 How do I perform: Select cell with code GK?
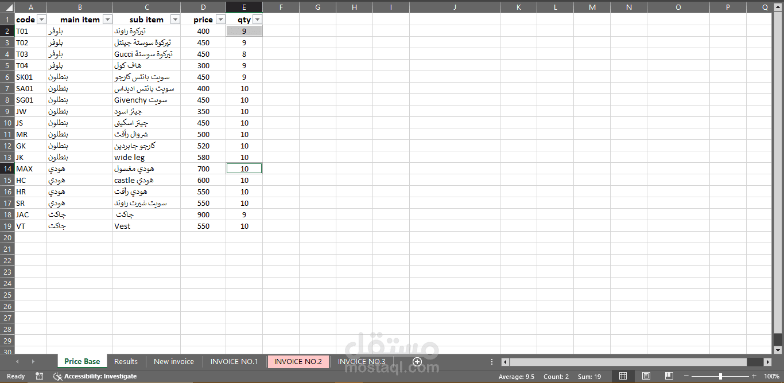tap(30, 146)
